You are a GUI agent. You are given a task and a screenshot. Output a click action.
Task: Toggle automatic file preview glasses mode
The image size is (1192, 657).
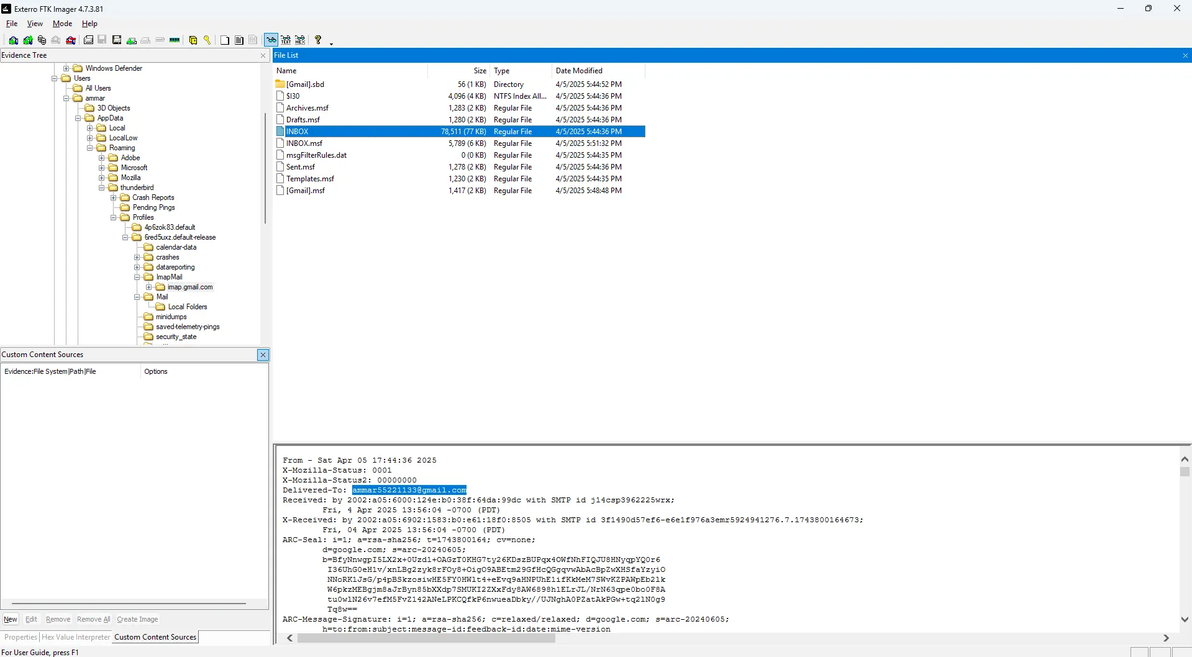271,40
